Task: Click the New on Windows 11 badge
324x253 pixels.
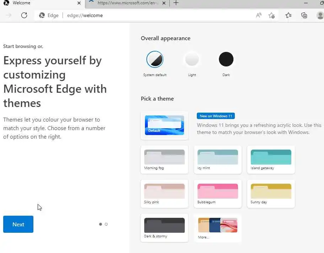Action: (x=216, y=116)
